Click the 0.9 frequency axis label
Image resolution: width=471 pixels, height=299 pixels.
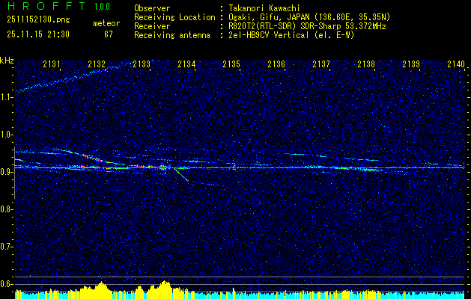pos(6,172)
